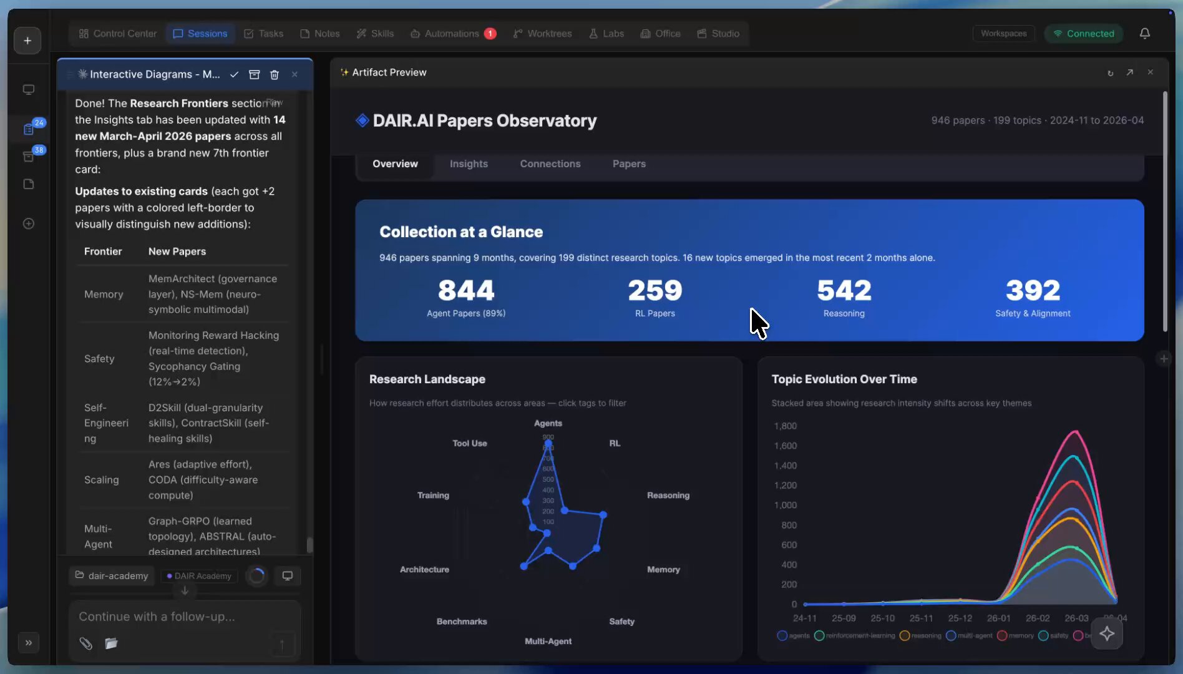Archive the Interactive Diagrams session
Viewport: 1183px width, 674px height.
tap(254, 75)
